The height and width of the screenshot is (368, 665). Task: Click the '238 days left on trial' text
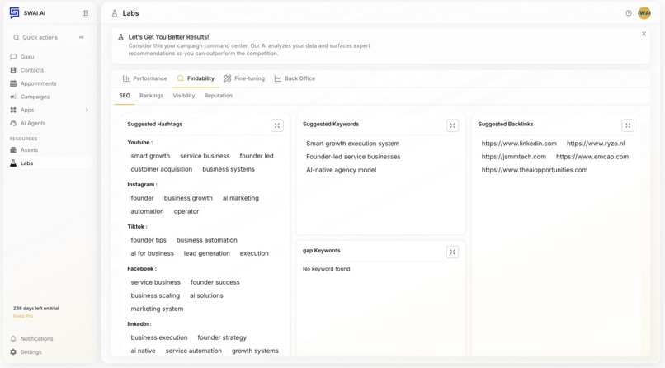tap(36, 309)
